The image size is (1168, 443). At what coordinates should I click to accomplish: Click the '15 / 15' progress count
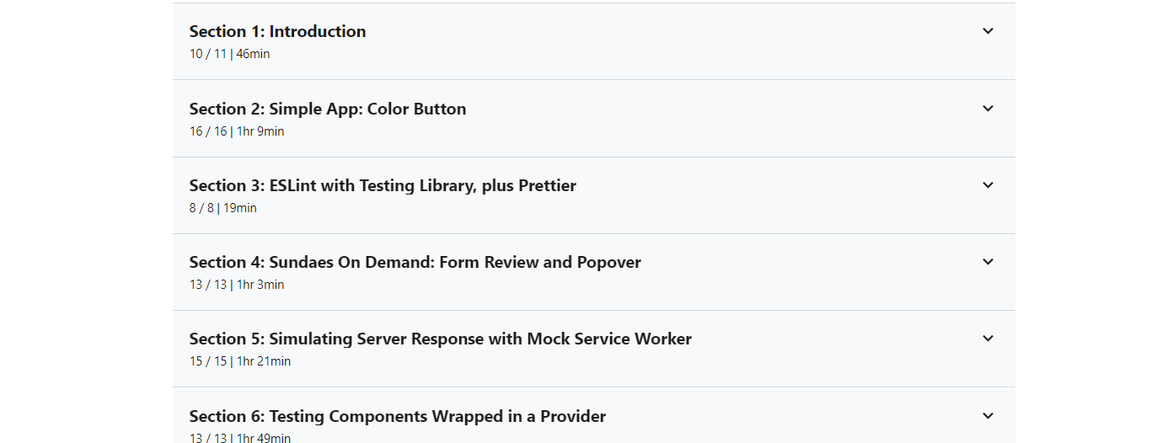click(x=207, y=361)
